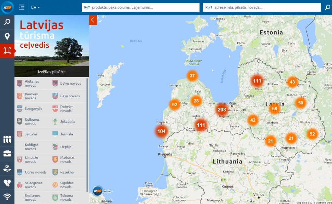Image resolution: width=332 pixels, height=204 pixels.
Task: Click the Wi-Fi icon in the sidebar
Action: coord(7,196)
